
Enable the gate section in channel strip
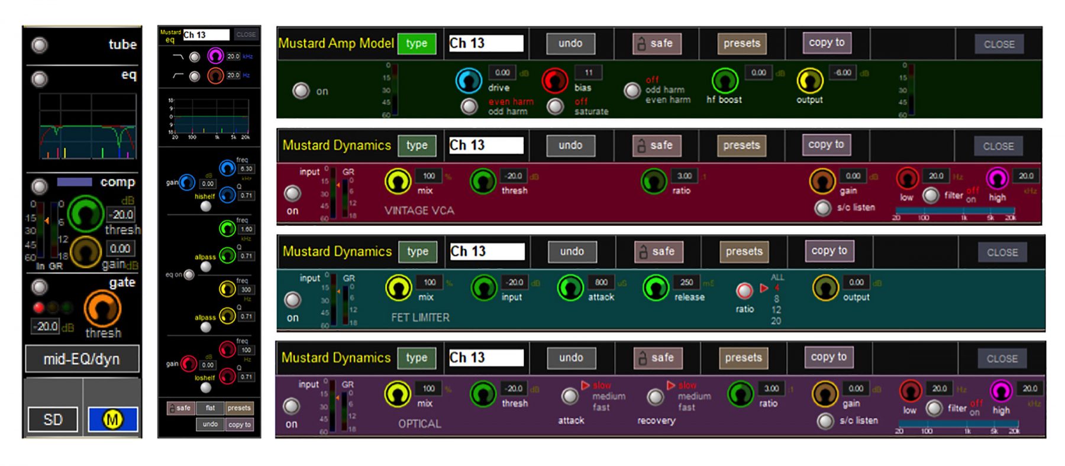pos(40,287)
